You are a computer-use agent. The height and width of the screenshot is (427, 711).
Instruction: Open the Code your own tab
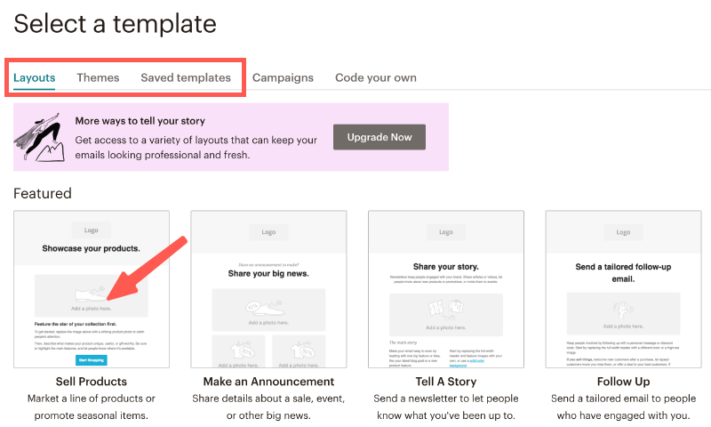[376, 77]
